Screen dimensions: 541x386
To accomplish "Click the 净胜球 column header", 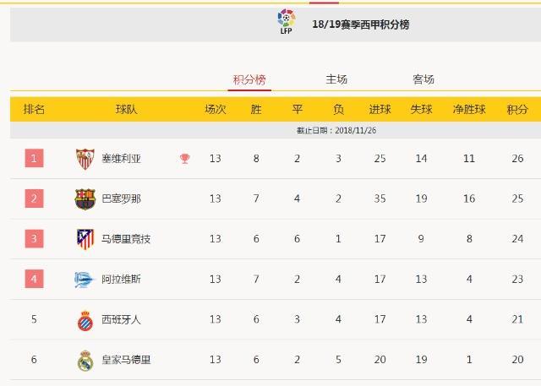I will 469,110.
